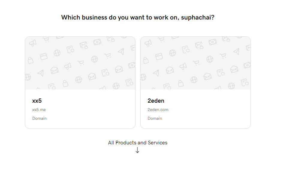Click the locked envelope icon in 2eden card banner
Screen dimensions: 282x175
pyautogui.click(x=199, y=45)
